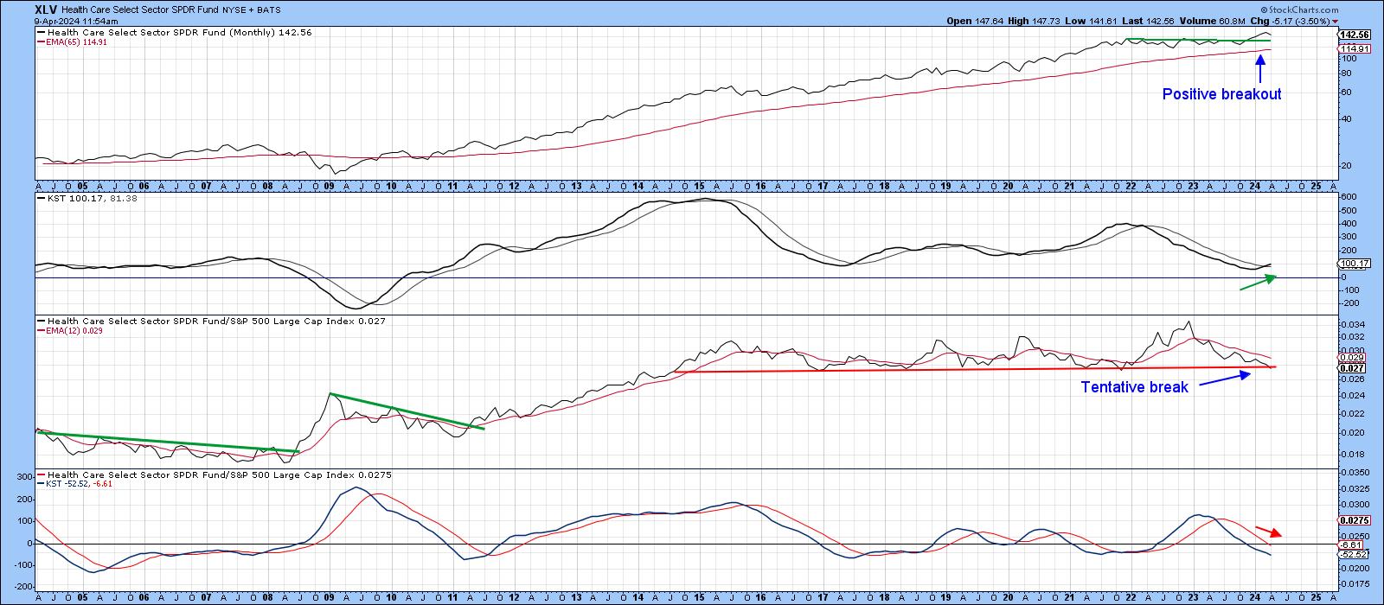Click the 0.029 EMA tag on the ratio axis

[1351, 357]
